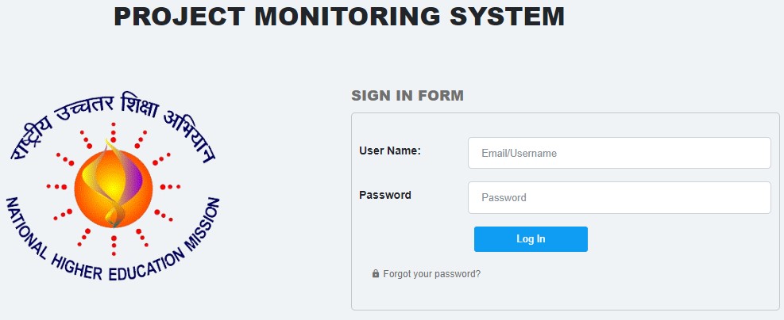Image resolution: width=784 pixels, height=320 pixels.
Task: Click the red dotted rays left of the flame
Action: [x=58, y=187]
